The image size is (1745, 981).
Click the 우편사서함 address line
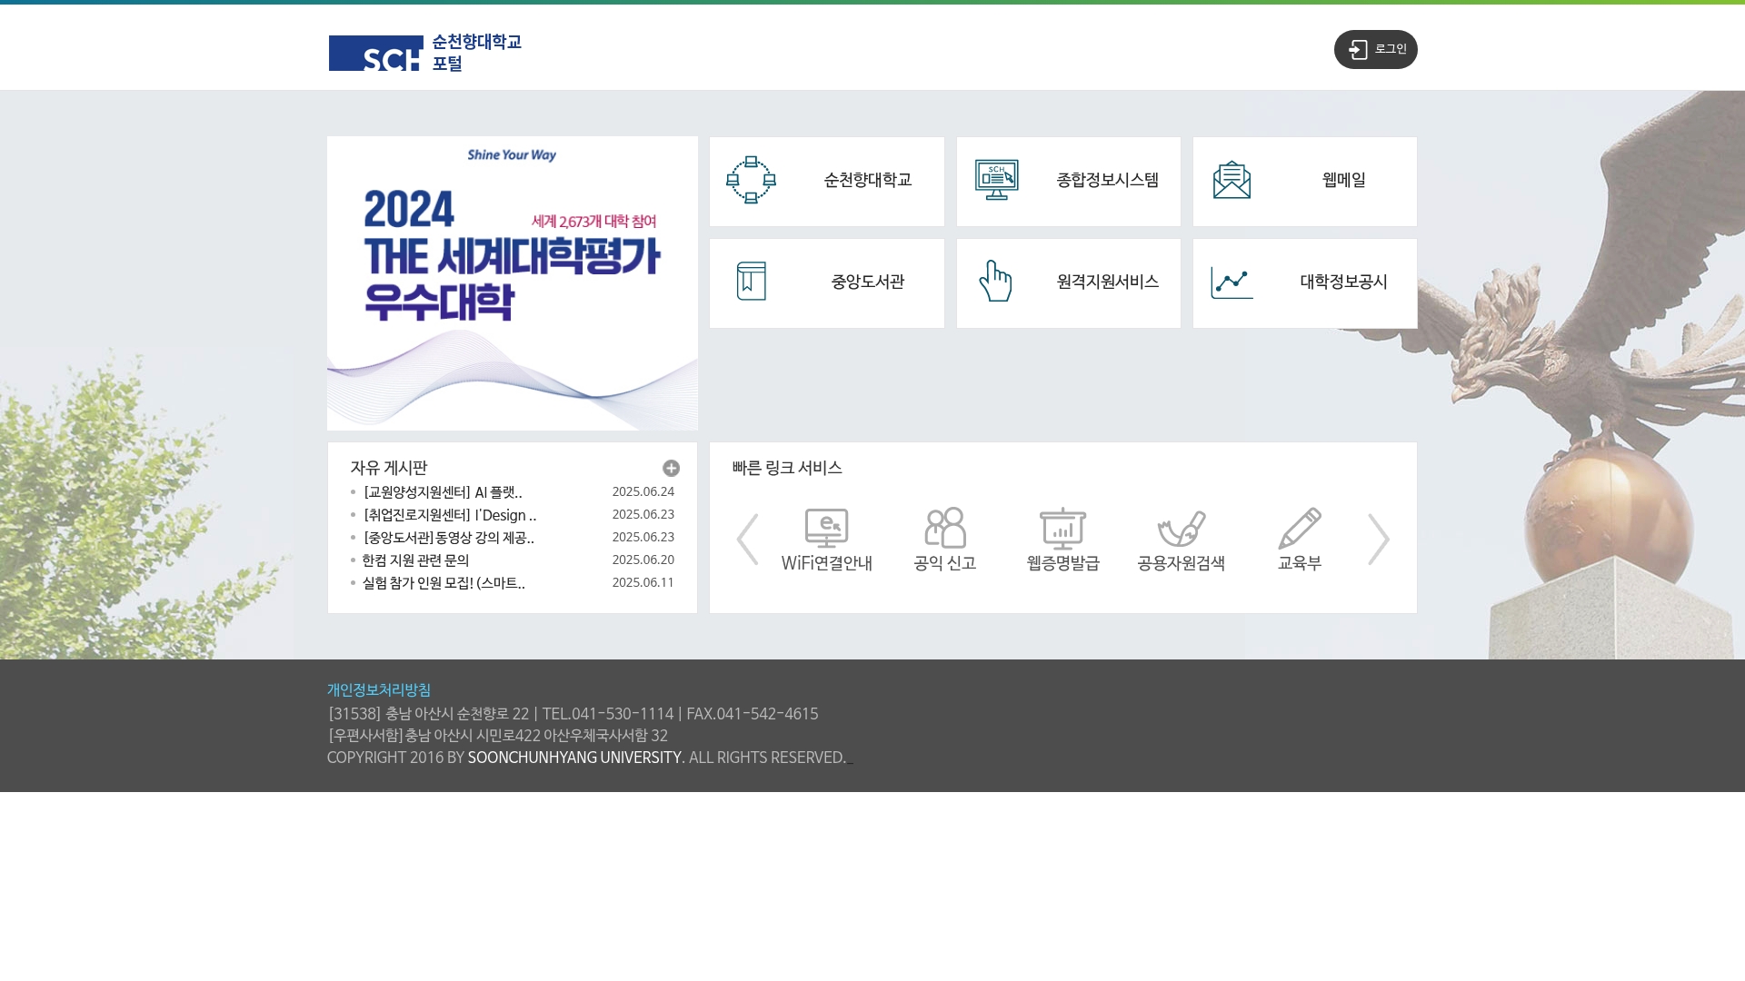tap(498, 736)
